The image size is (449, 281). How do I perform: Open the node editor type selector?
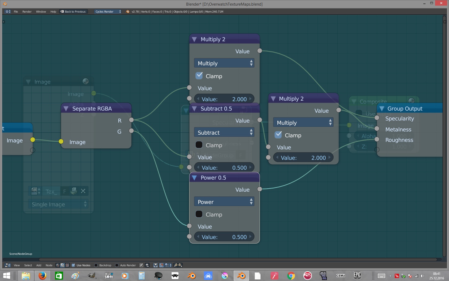click(8, 265)
